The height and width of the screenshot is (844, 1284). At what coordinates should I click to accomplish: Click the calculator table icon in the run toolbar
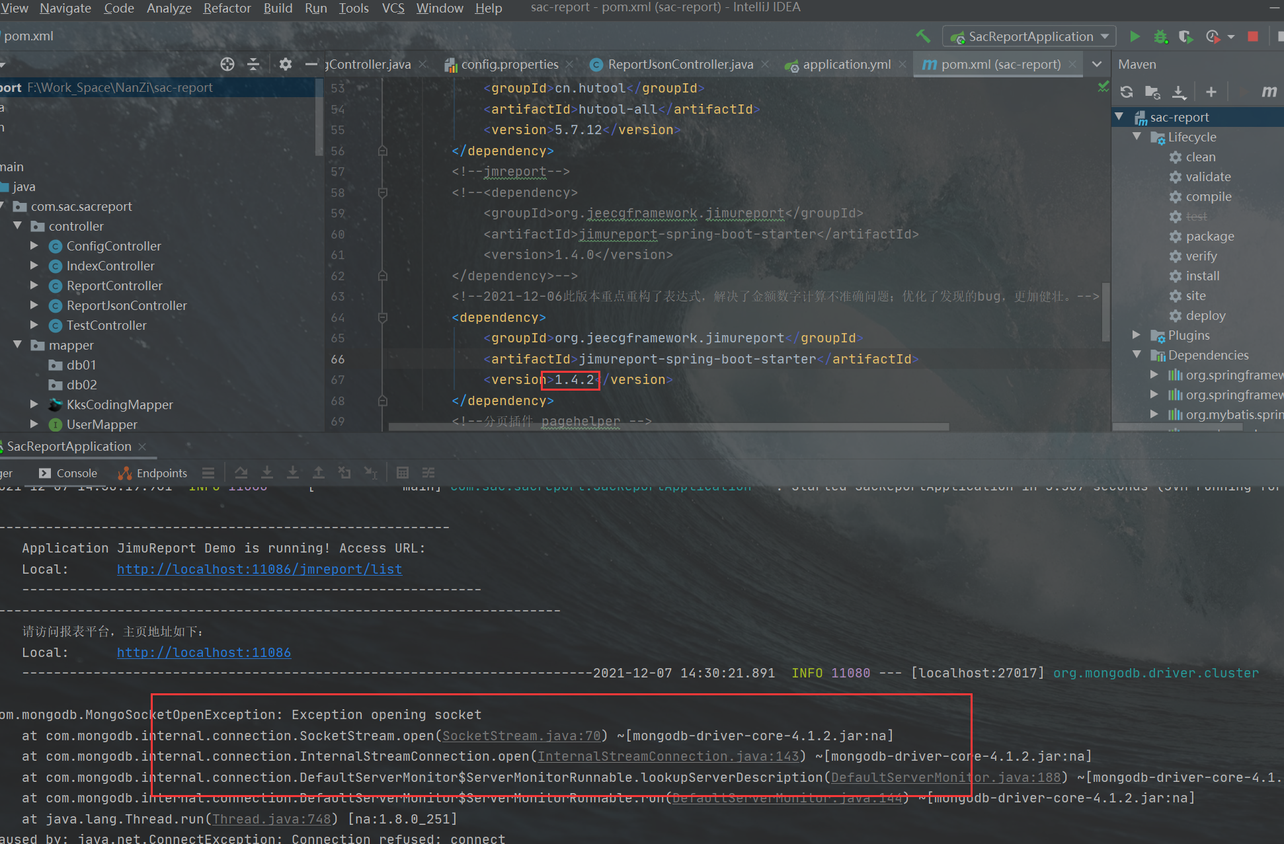click(x=403, y=473)
